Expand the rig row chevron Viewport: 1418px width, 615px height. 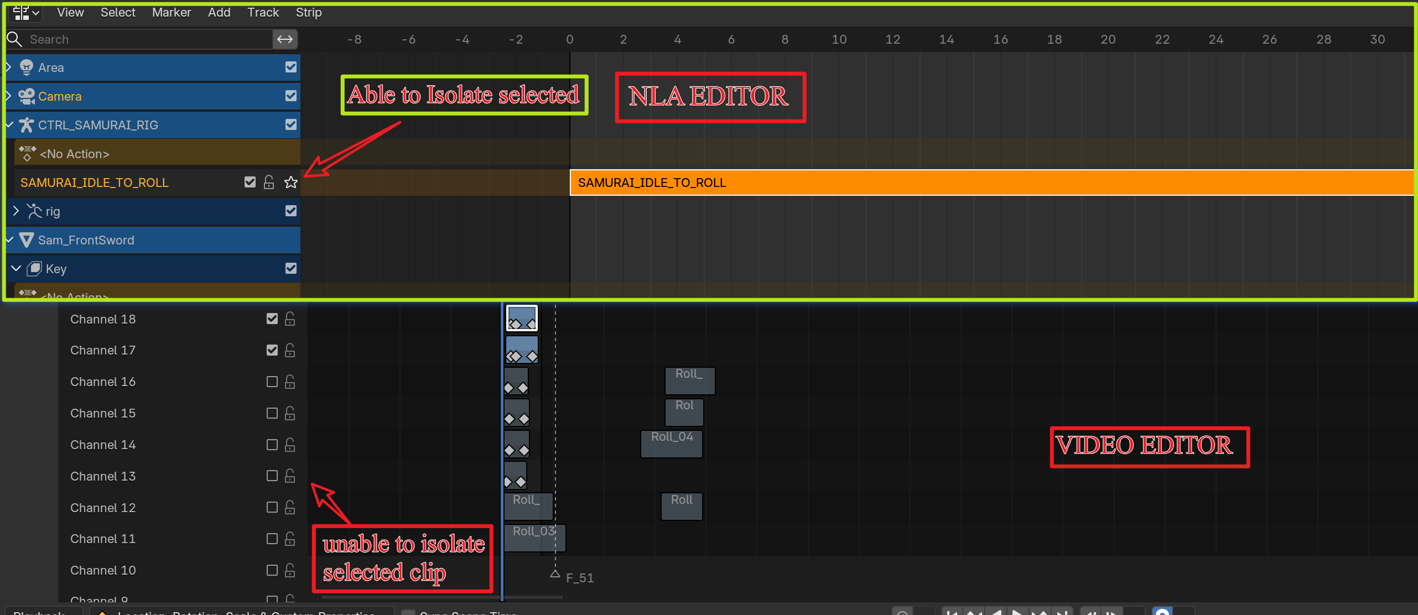coord(16,211)
